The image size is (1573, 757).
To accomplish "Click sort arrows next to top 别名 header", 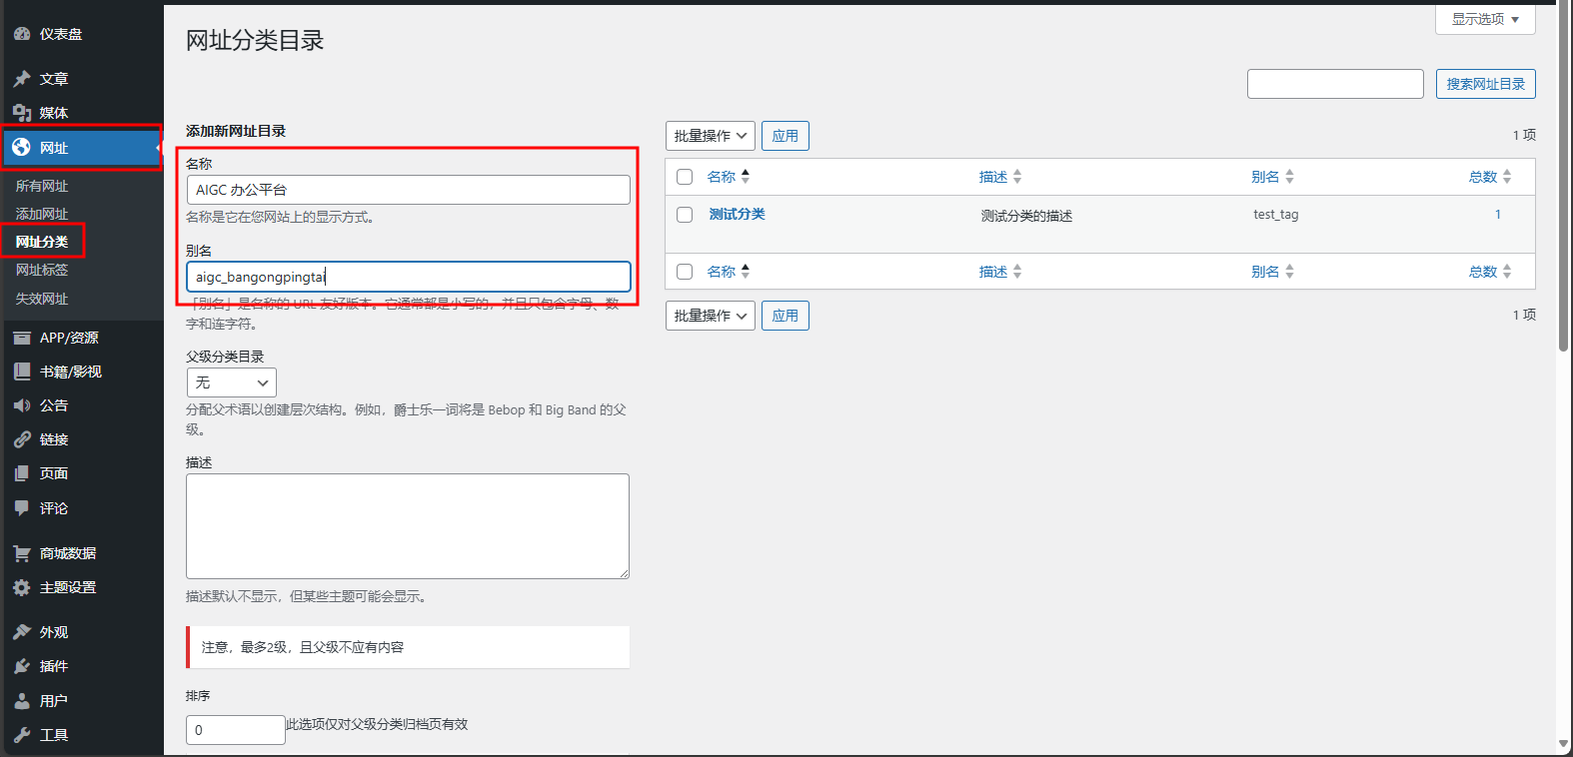I will [x=1289, y=177].
